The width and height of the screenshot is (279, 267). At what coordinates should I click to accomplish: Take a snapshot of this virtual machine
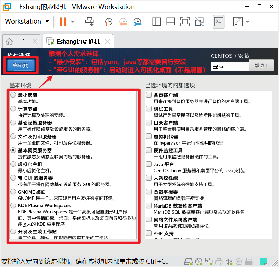pos(109,22)
